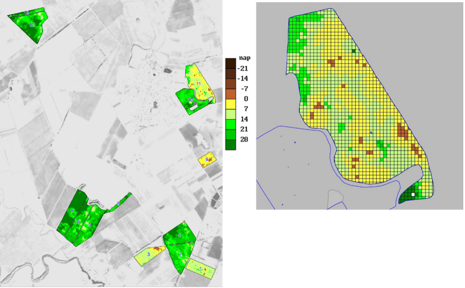Select field number 12 on map
This screenshot has width=465, height=288.
click(x=32, y=26)
